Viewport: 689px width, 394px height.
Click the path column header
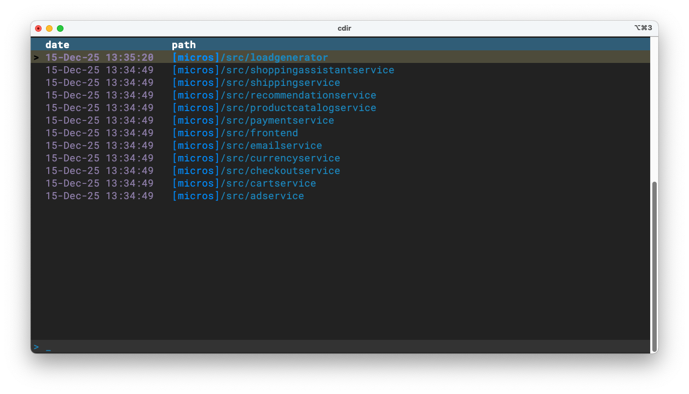(x=184, y=45)
